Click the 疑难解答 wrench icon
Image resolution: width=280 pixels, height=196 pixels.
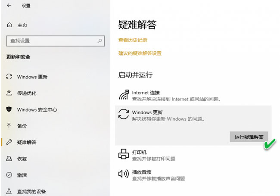[x=9, y=142]
